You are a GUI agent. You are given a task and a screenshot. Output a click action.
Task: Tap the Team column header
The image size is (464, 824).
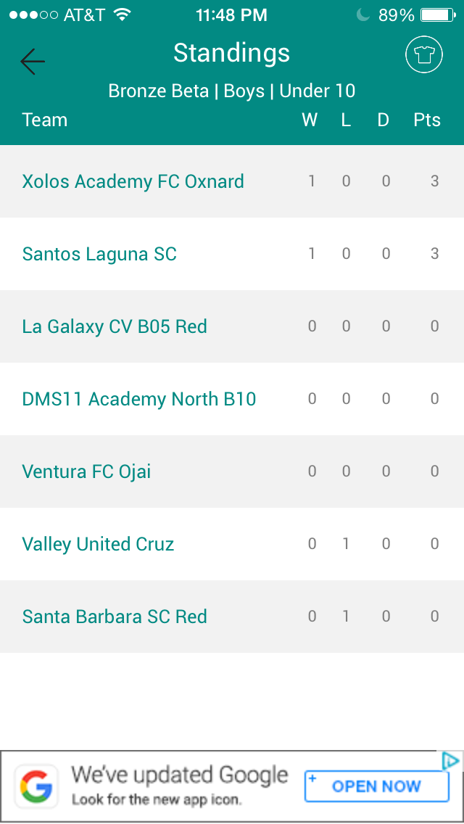tap(45, 120)
